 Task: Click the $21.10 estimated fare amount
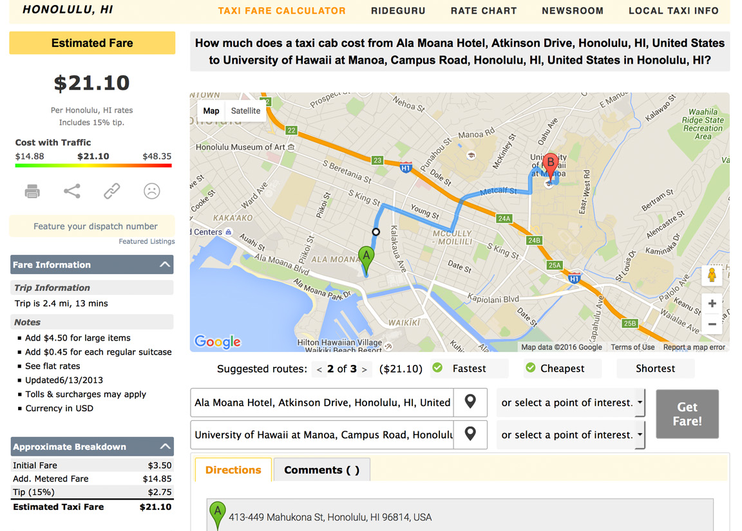tap(92, 83)
